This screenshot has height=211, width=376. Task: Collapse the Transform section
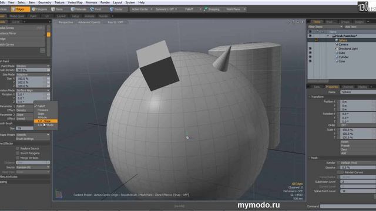click(310, 97)
